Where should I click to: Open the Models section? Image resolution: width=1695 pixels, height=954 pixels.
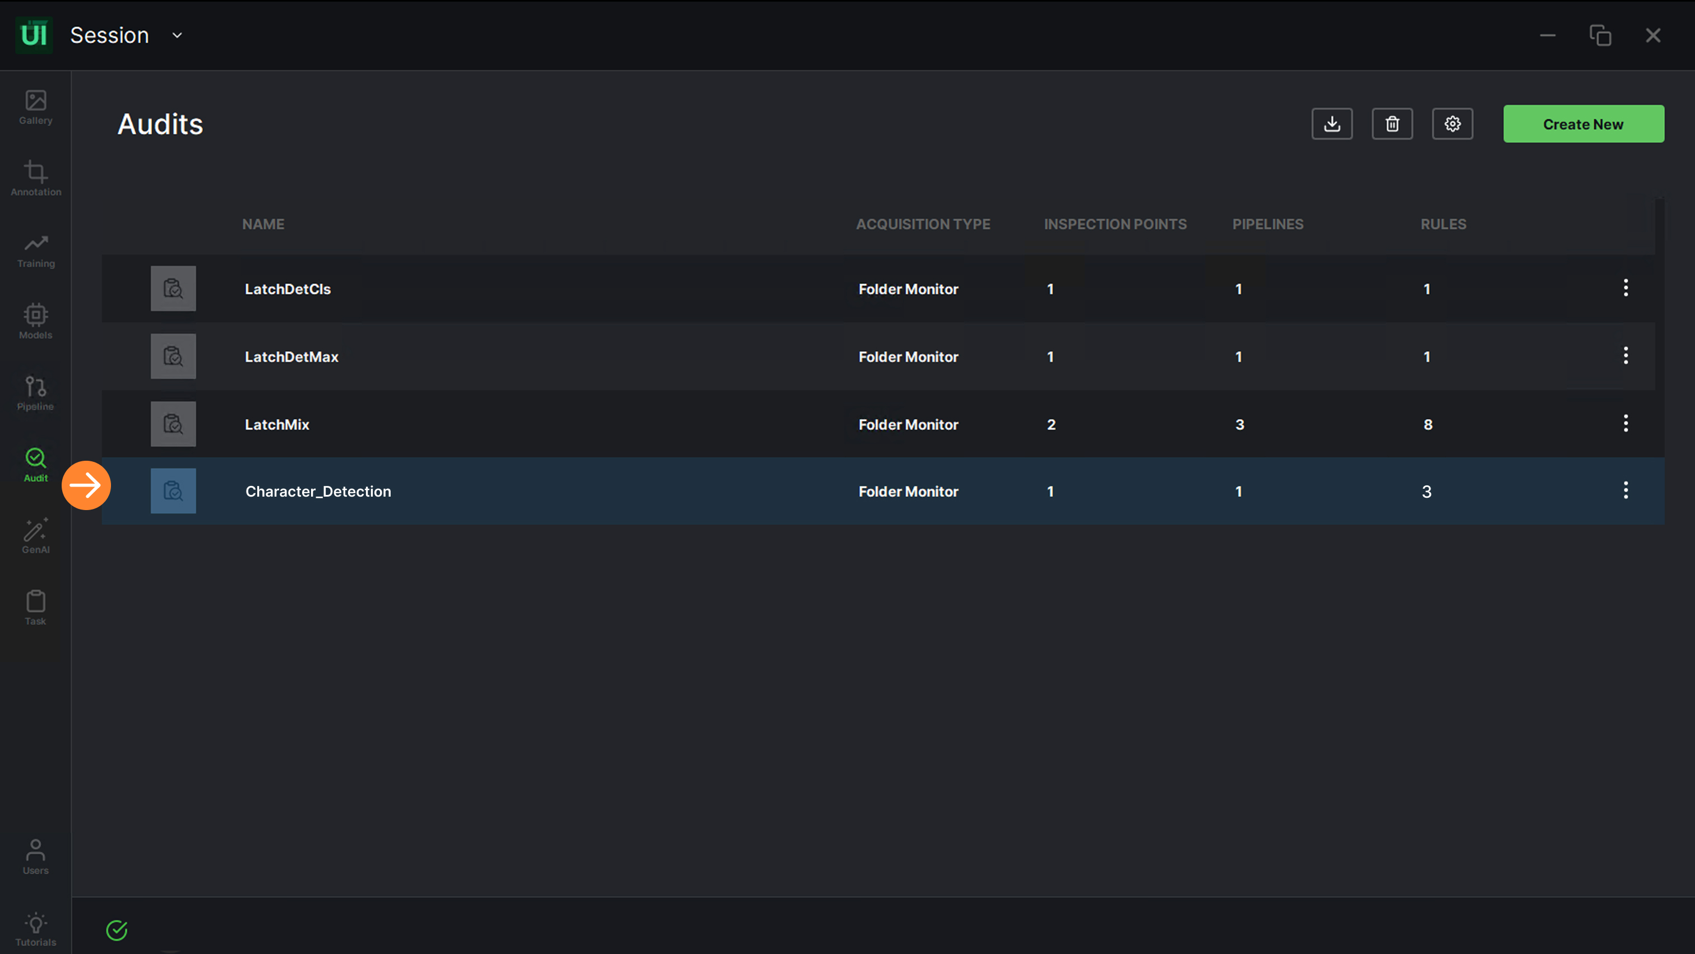[35, 322]
